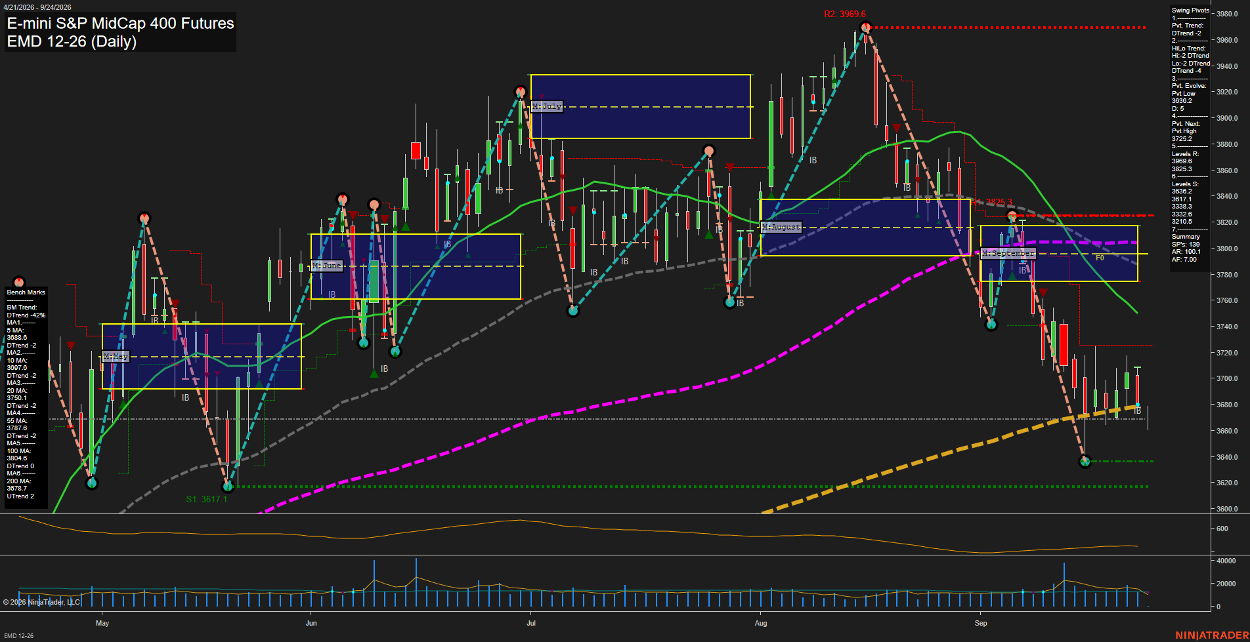Click the 40000 volume axis label
This screenshot has height=642, width=1250.
(1226, 561)
